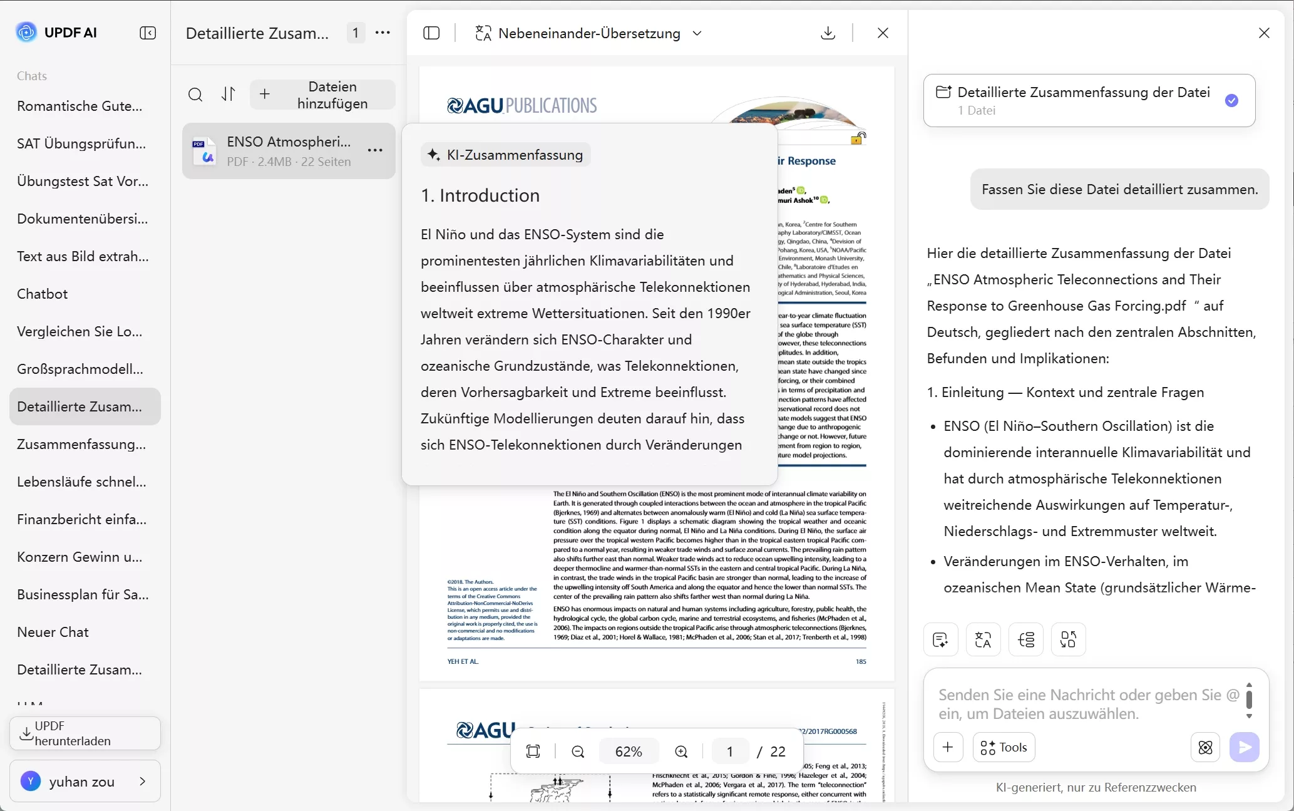
Task: Open the Nebeneinander-Übersetzung dropdown
Action: tap(697, 33)
